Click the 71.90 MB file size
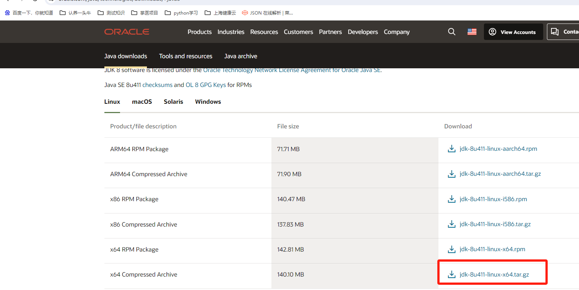Screen dimensions: 579x290 click(289, 174)
